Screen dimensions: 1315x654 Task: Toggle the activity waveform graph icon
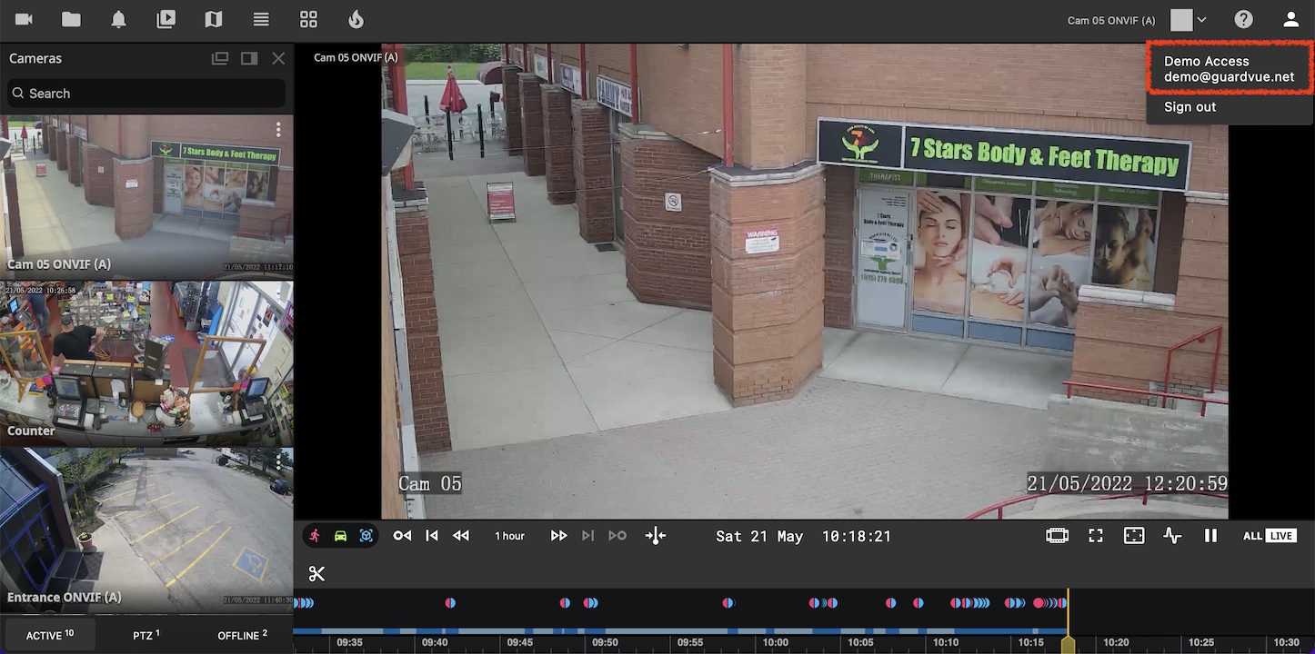1172,536
